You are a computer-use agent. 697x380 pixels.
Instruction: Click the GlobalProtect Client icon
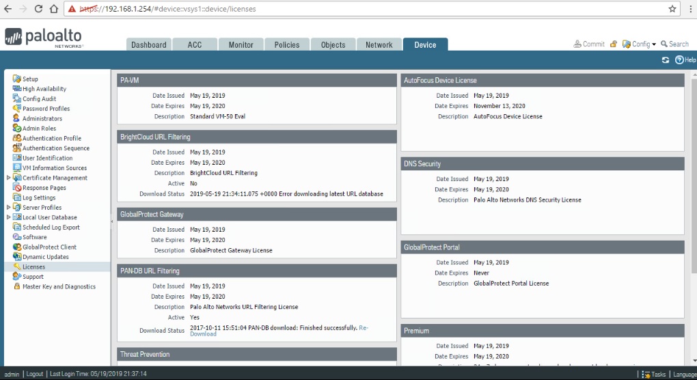pos(17,247)
